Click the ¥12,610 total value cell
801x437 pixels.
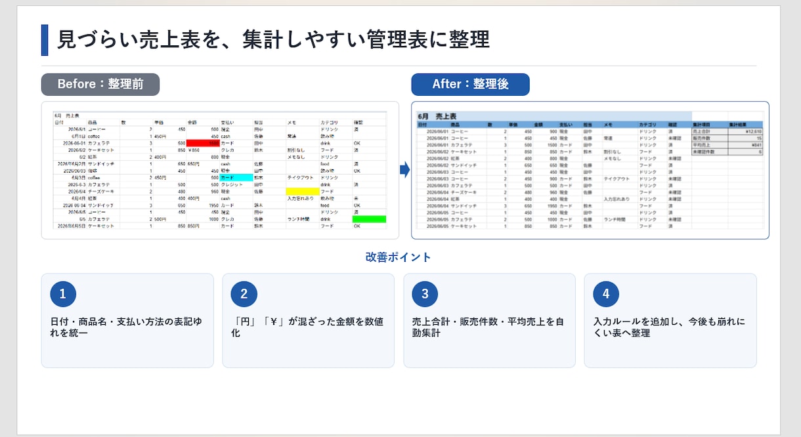(745, 131)
